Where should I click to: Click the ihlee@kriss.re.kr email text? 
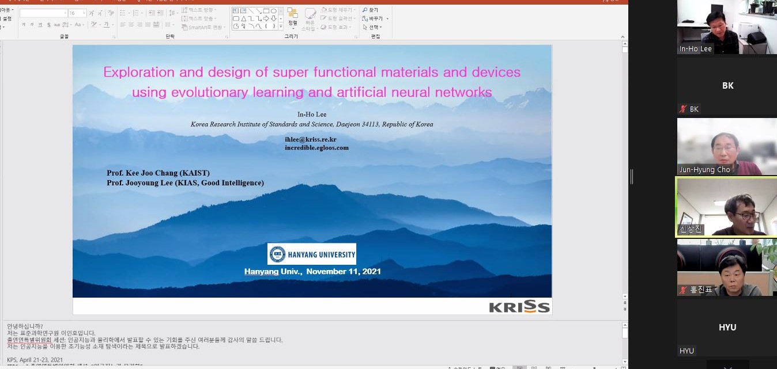pyautogui.click(x=310, y=139)
